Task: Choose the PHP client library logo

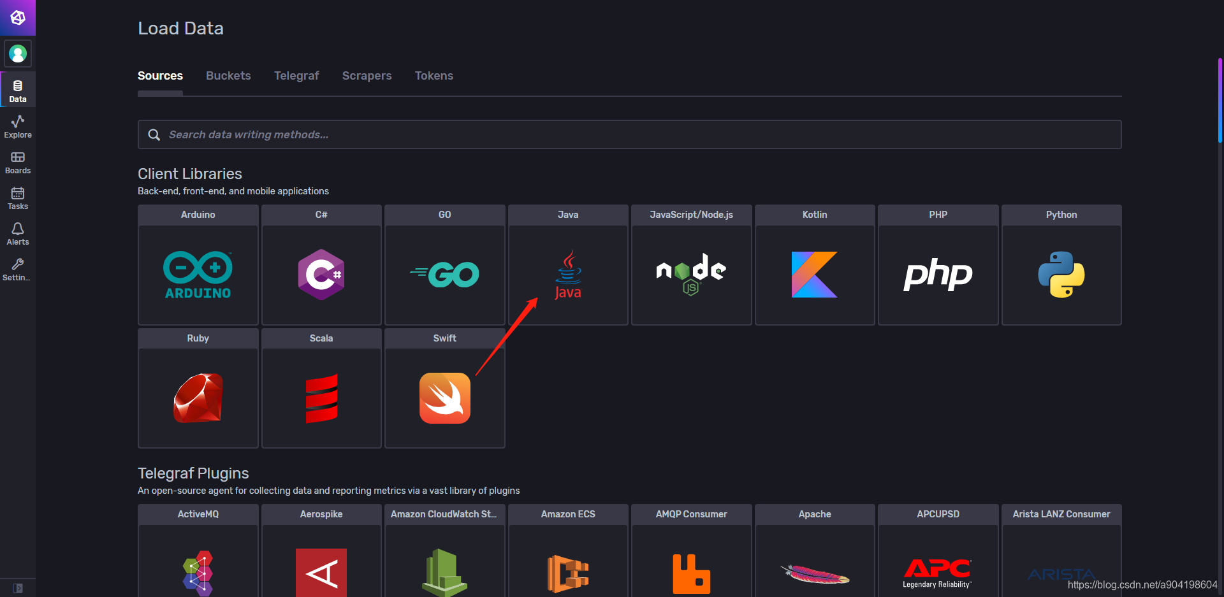Action: (938, 275)
